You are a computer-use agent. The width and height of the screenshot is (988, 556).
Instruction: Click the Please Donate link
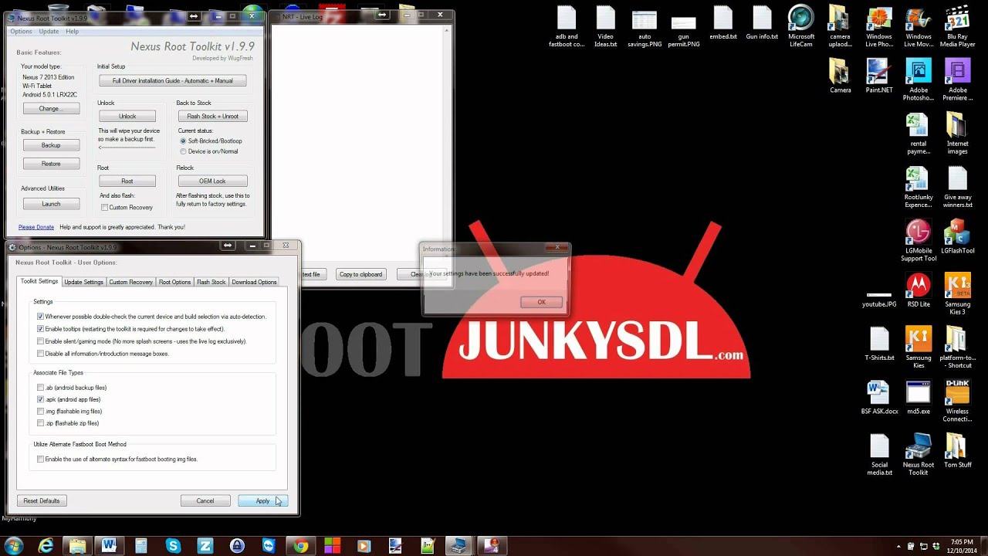(36, 227)
